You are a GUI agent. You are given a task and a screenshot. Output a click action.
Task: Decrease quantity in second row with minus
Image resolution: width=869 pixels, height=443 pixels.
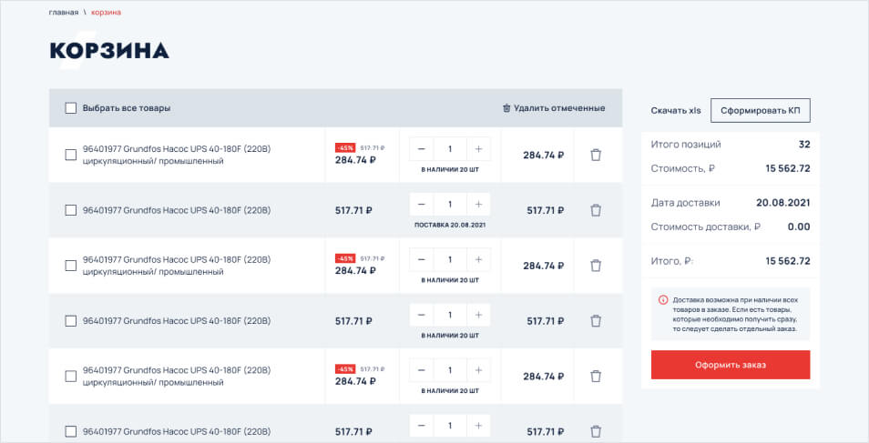422,204
